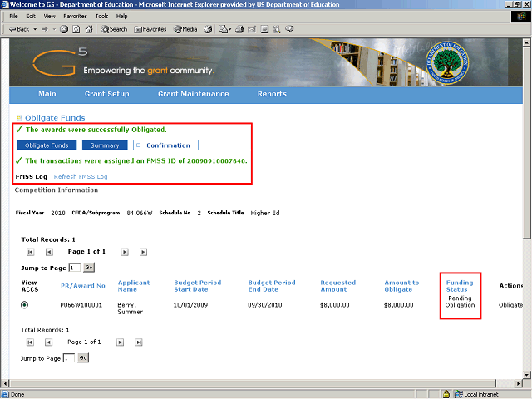The width and height of the screenshot is (532, 399).
Task: Select the Confirmation tab
Action: (165, 145)
